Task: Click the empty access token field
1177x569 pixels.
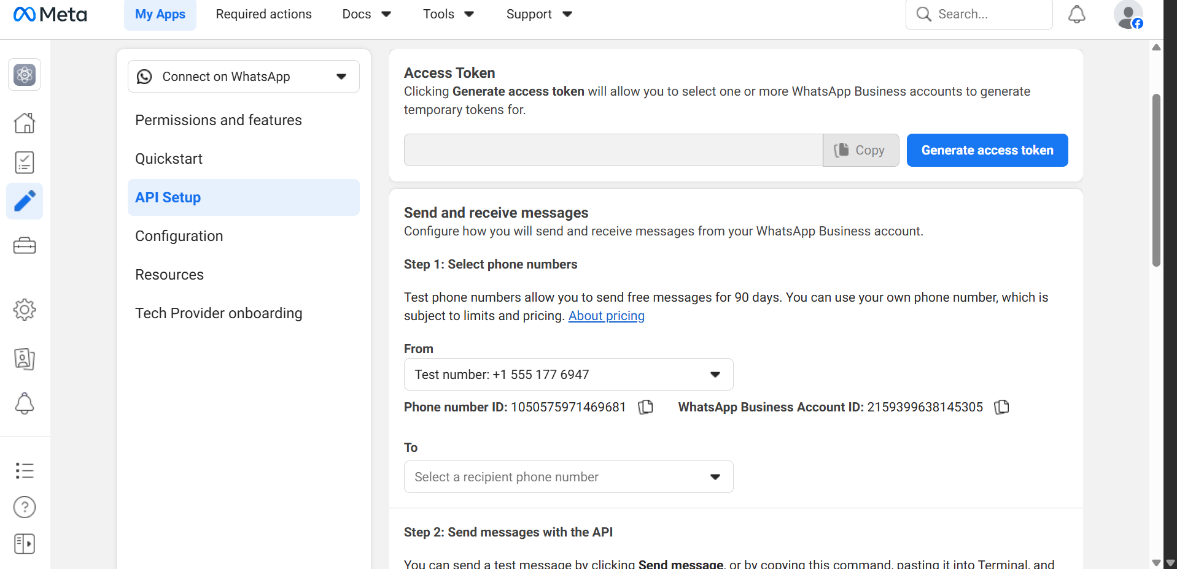Action: (613, 150)
